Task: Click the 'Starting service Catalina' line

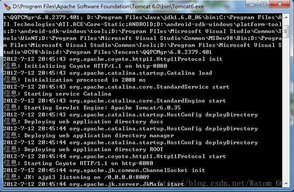Action: [x=57, y=94]
